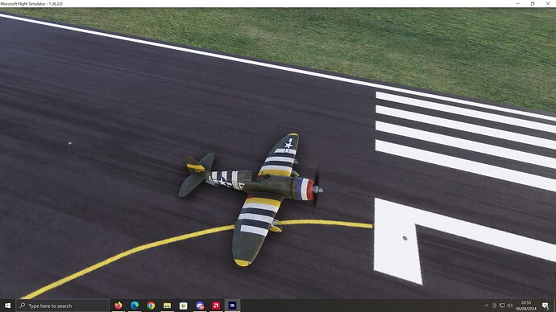Image resolution: width=556 pixels, height=312 pixels.
Task: Open the purple chat app taskbar icon
Action: coord(200,306)
